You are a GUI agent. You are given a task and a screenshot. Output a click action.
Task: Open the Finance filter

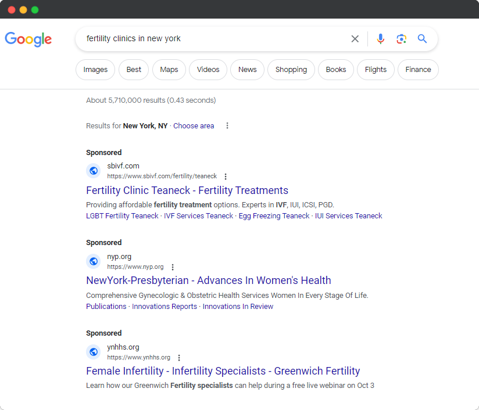pyautogui.click(x=418, y=70)
